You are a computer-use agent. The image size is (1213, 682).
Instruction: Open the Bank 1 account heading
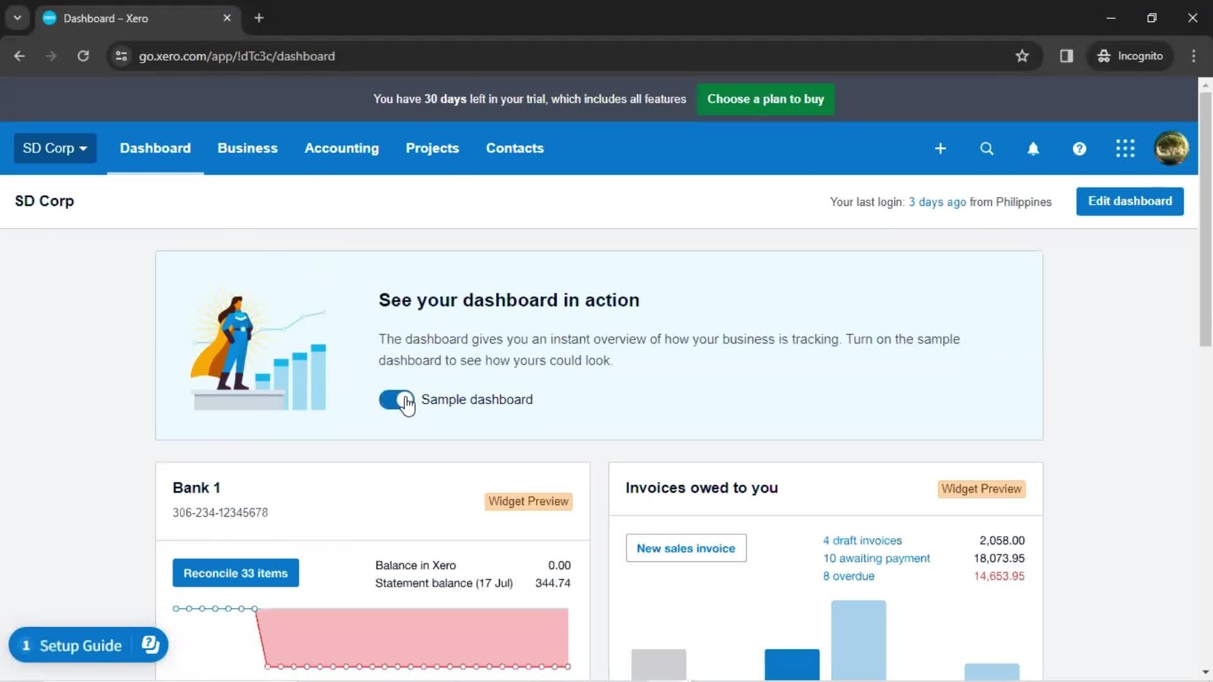(x=196, y=488)
